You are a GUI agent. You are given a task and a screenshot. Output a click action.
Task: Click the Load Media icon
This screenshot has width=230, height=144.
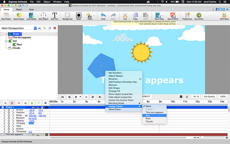[x=31, y=16]
